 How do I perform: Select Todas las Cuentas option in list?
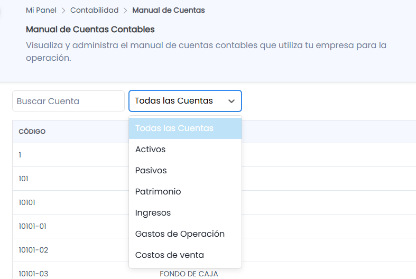[185, 128]
